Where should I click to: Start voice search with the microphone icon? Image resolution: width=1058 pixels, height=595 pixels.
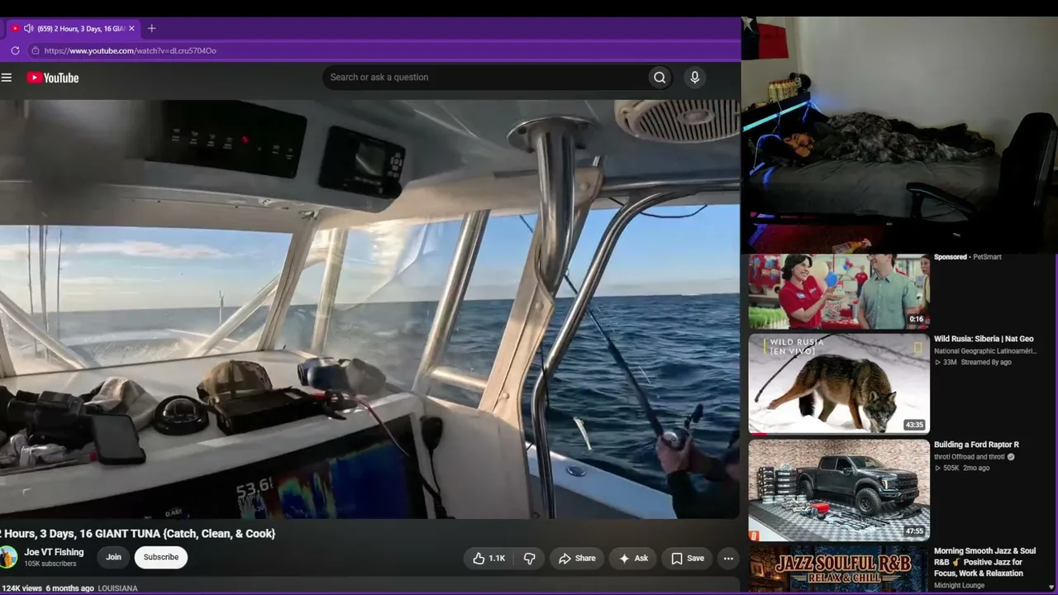coord(694,78)
